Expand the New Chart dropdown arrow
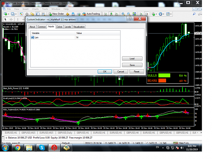 8,14
